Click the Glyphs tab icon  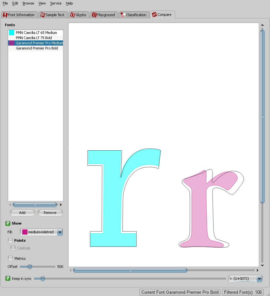point(73,15)
